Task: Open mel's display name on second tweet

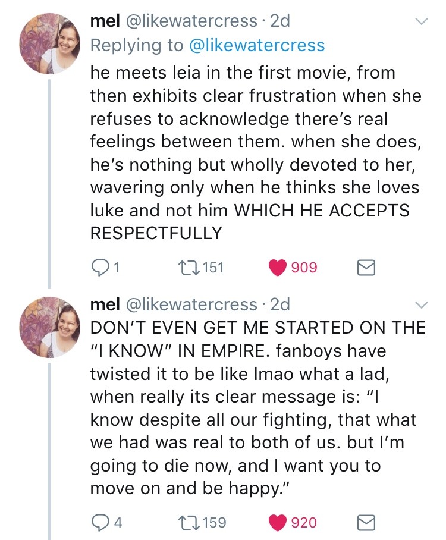Action: [x=103, y=304]
